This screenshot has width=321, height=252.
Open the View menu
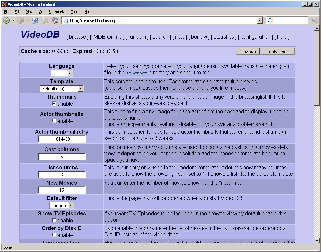pyautogui.click(x=30, y=12)
